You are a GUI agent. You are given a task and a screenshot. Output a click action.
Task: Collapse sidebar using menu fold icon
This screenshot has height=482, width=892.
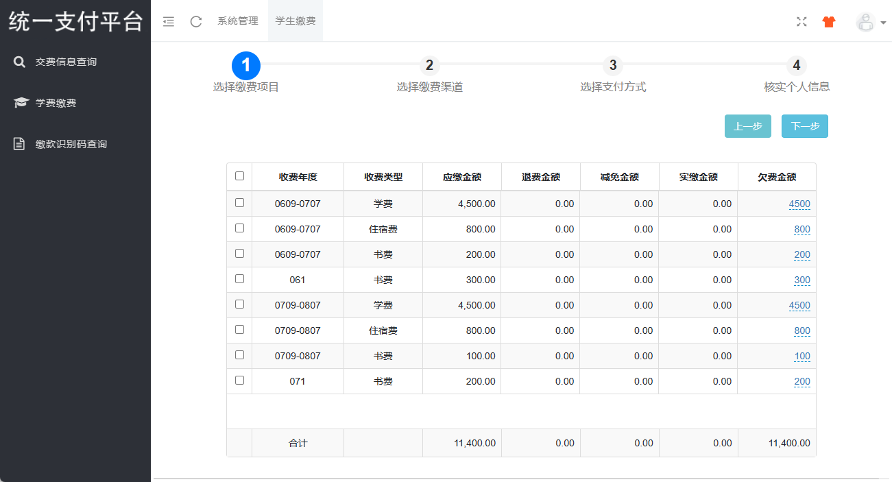(x=168, y=21)
